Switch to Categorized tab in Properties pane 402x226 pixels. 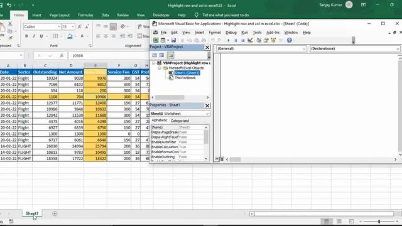(x=180, y=121)
